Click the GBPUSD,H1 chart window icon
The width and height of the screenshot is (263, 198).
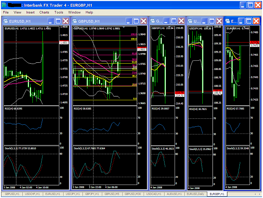[x=74, y=21]
